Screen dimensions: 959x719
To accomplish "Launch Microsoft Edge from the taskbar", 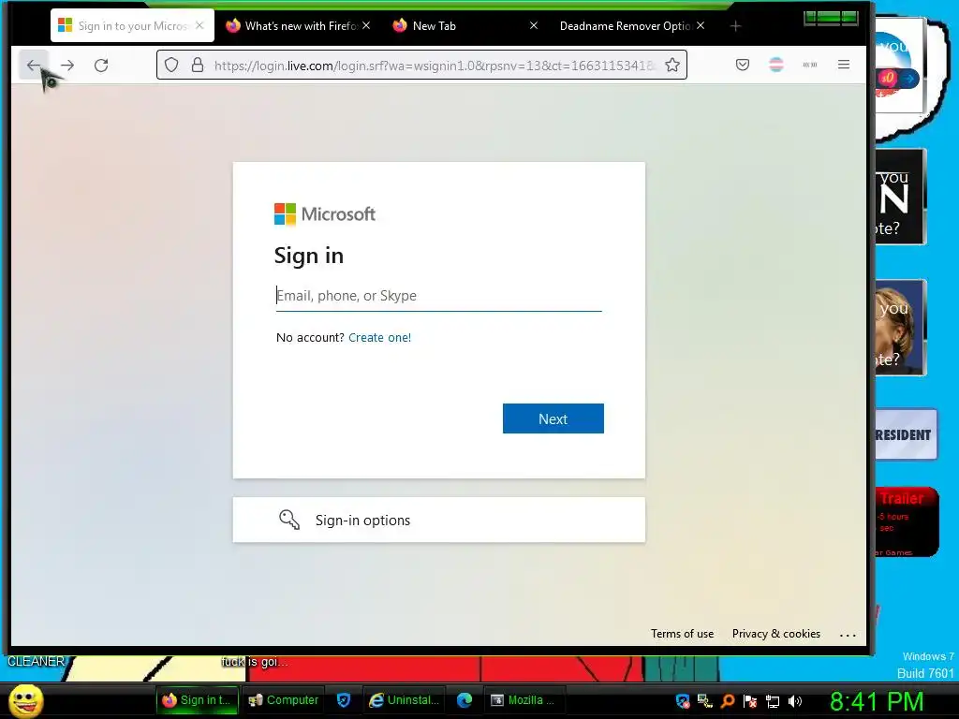I will pos(465,700).
